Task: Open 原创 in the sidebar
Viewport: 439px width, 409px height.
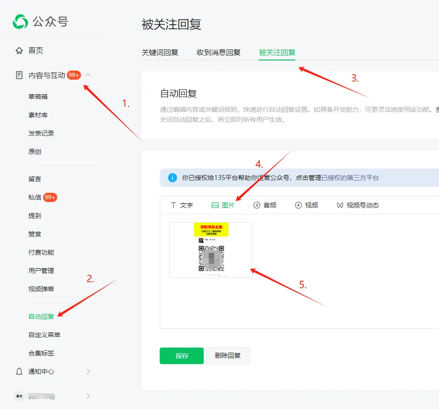Action: (x=35, y=152)
